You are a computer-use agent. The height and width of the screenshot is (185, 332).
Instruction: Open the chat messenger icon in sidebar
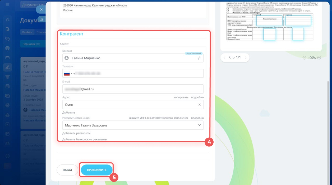point(8,38)
